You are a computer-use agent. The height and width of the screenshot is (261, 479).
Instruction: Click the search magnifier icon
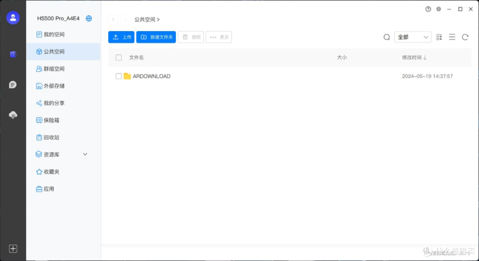[387, 37]
